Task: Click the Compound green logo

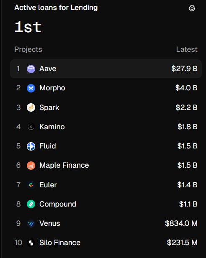Action: (31, 204)
